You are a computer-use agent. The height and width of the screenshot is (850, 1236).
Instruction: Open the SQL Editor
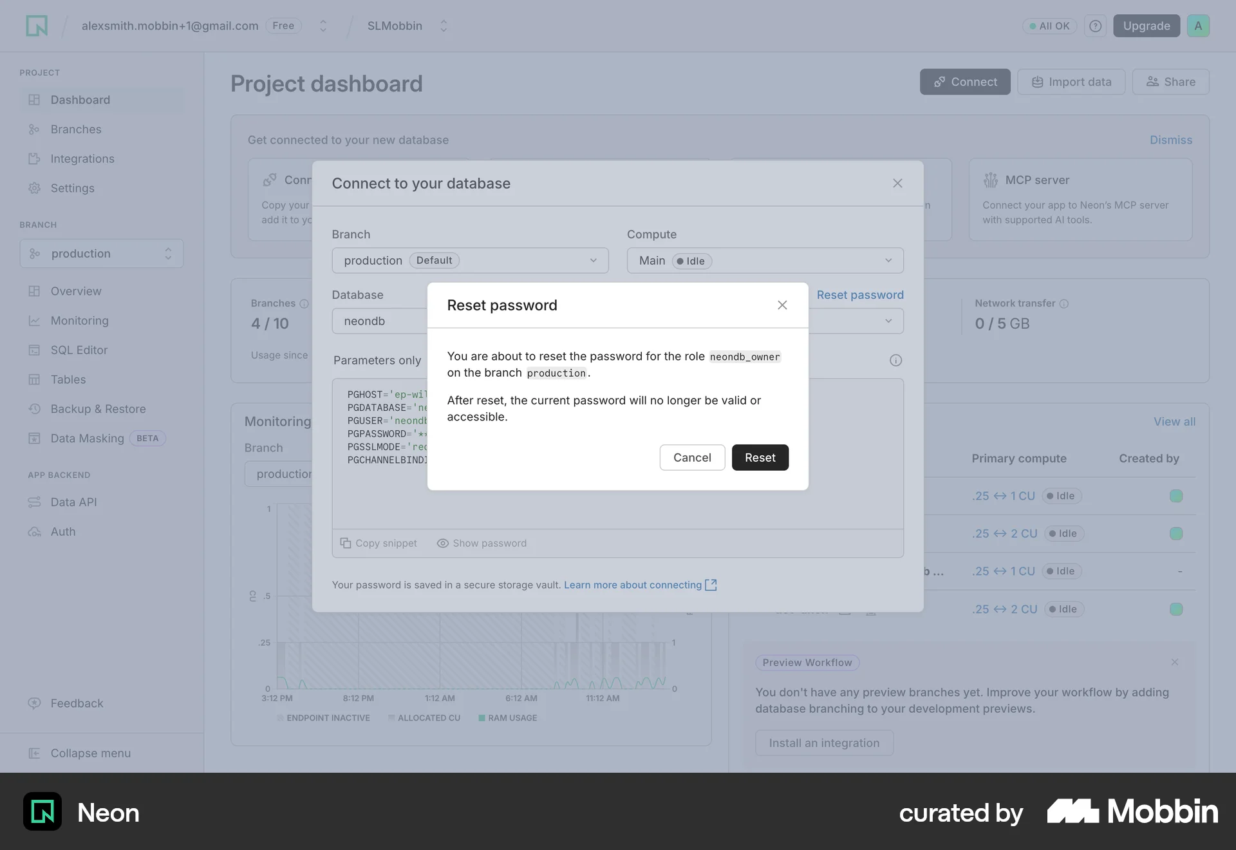[102, 350]
